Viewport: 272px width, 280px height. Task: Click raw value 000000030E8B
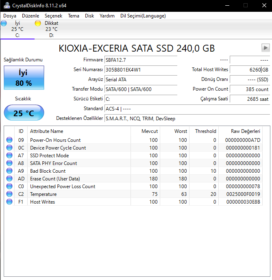point(243,202)
